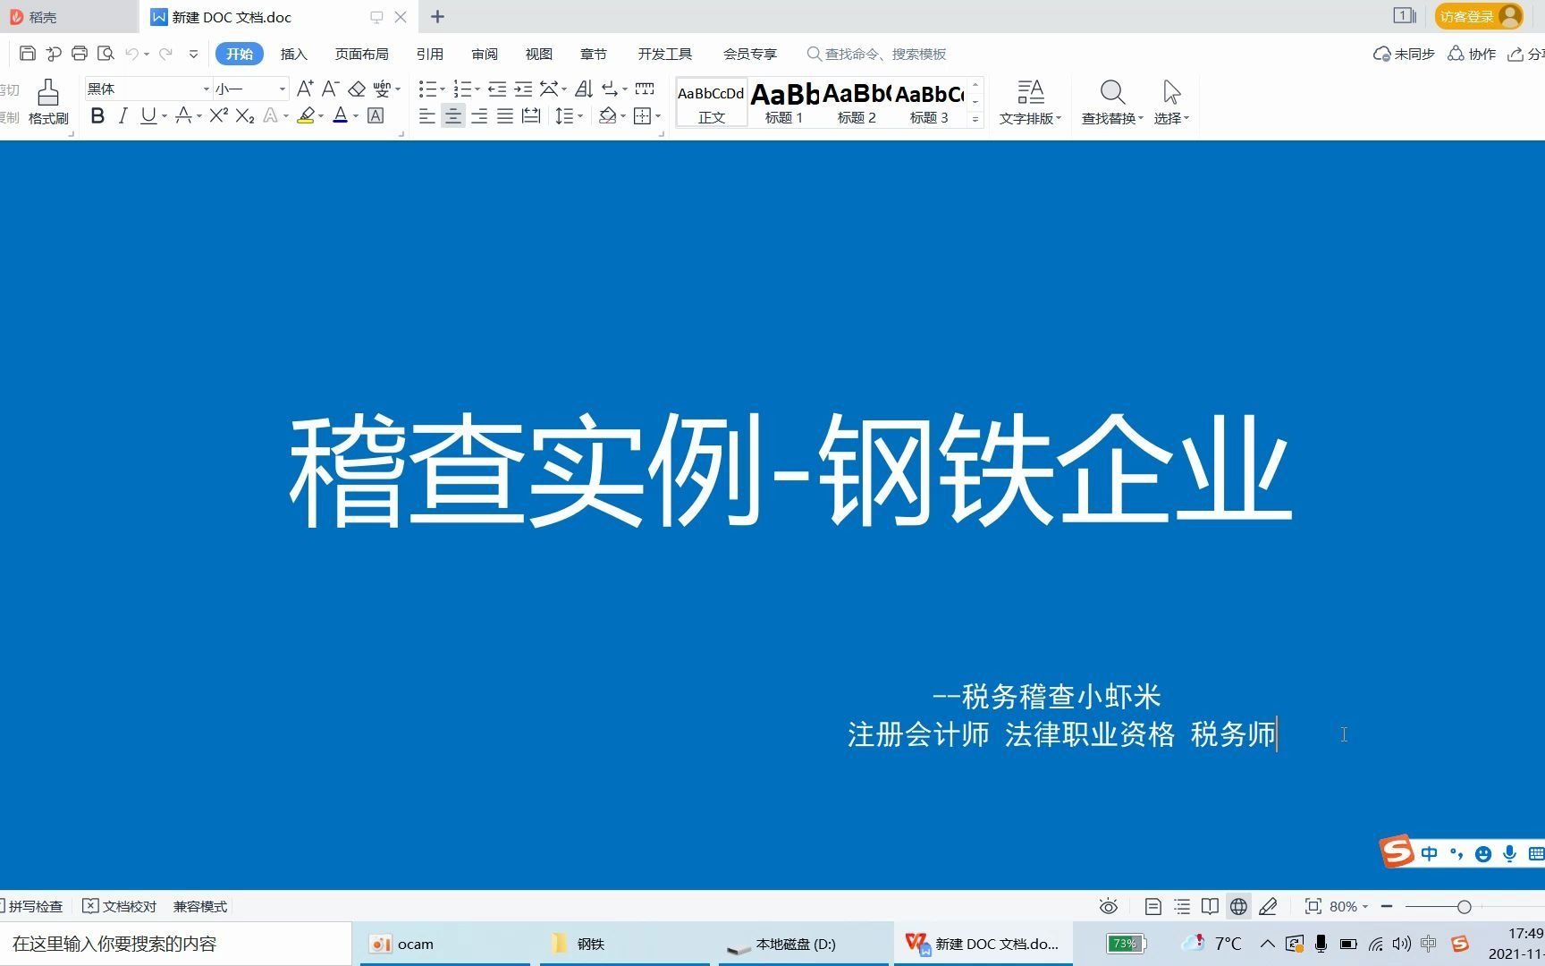The height and width of the screenshot is (966, 1545).
Task: Select center alignment
Action: tap(453, 115)
